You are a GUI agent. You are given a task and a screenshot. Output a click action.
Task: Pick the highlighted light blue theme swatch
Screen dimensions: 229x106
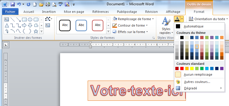(197, 46)
